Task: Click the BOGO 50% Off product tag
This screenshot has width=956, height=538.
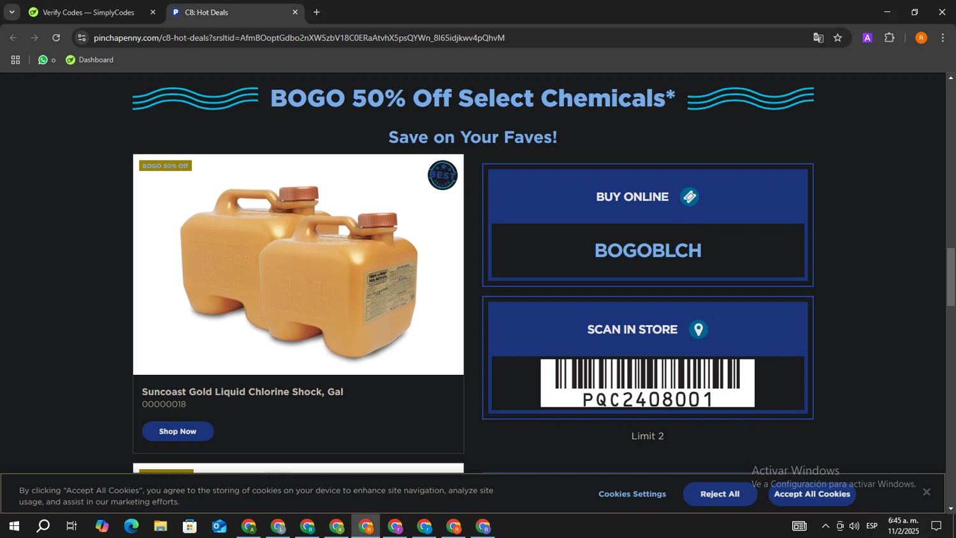Action: pos(165,166)
